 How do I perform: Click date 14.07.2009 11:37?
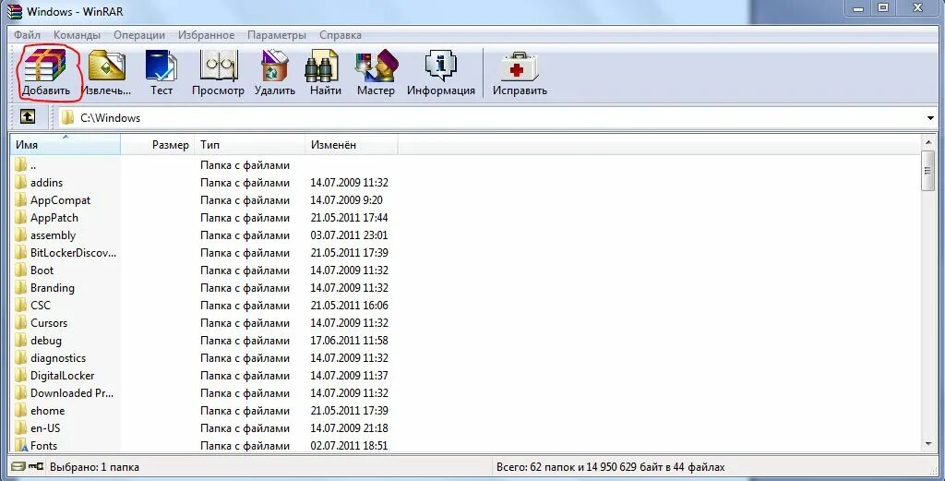click(x=349, y=375)
